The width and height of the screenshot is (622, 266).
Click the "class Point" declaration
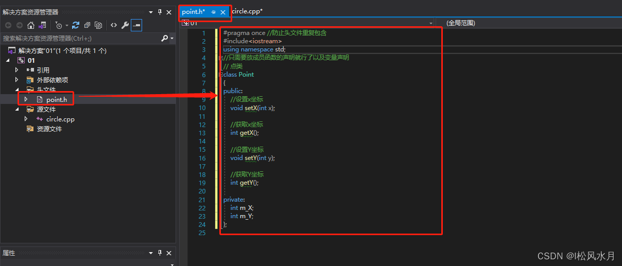(238, 75)
